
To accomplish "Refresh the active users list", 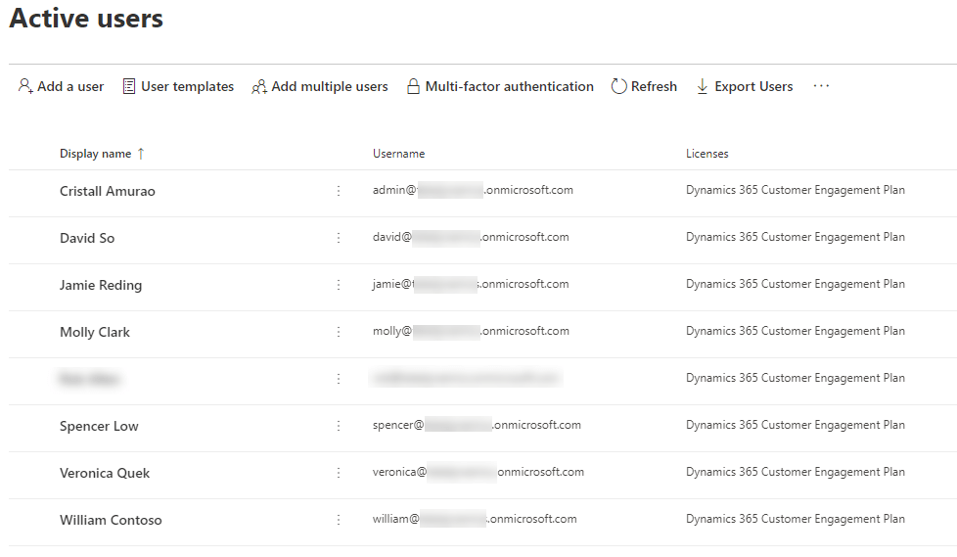I will coord(644,86).
